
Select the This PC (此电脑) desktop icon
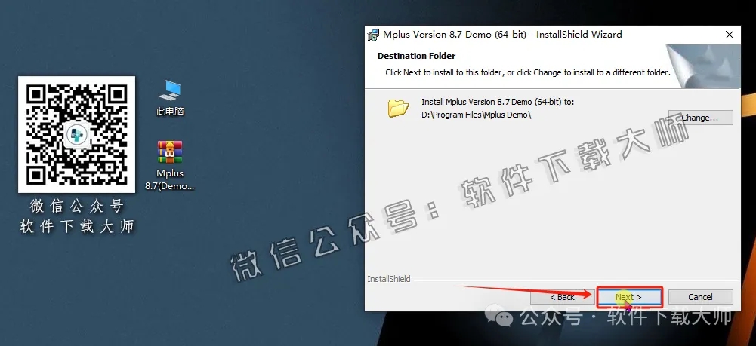(x=170, y=99)
